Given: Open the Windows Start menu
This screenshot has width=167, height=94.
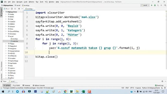Looking at the screenshot, I should (x=3, y=91).
